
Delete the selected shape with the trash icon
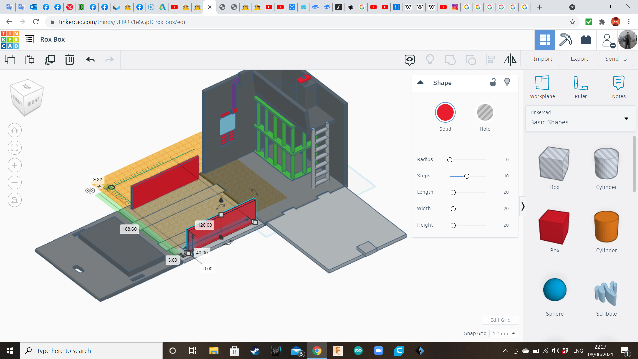pyautogui.click(x=70, y=60)
